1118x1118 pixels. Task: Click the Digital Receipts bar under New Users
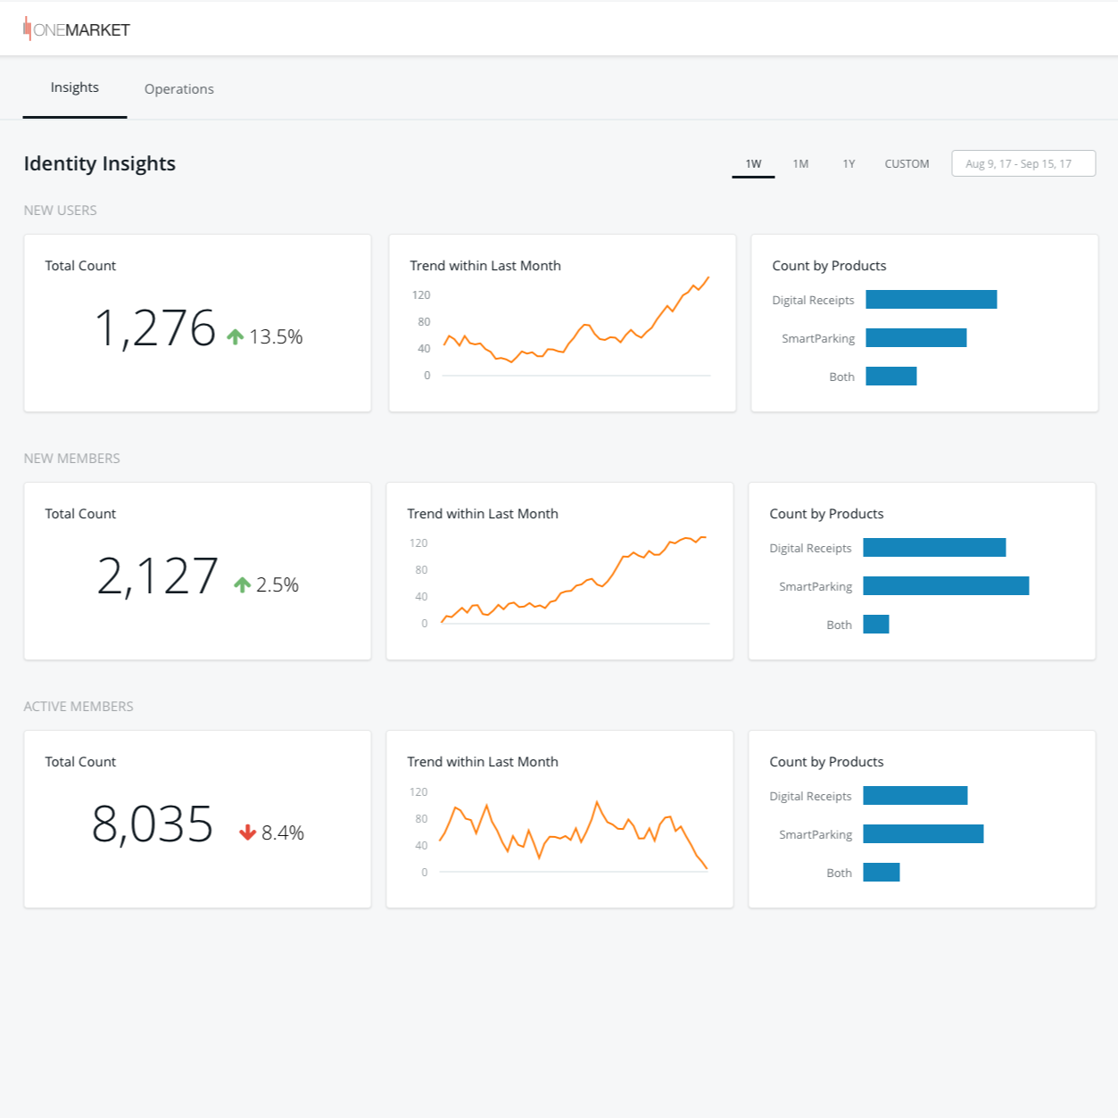tap(932, 299)
